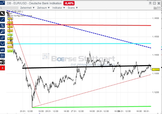Screen dimensions: 162x114
Task: Select the percent retracement tool
Action: (x=2, y=26)
